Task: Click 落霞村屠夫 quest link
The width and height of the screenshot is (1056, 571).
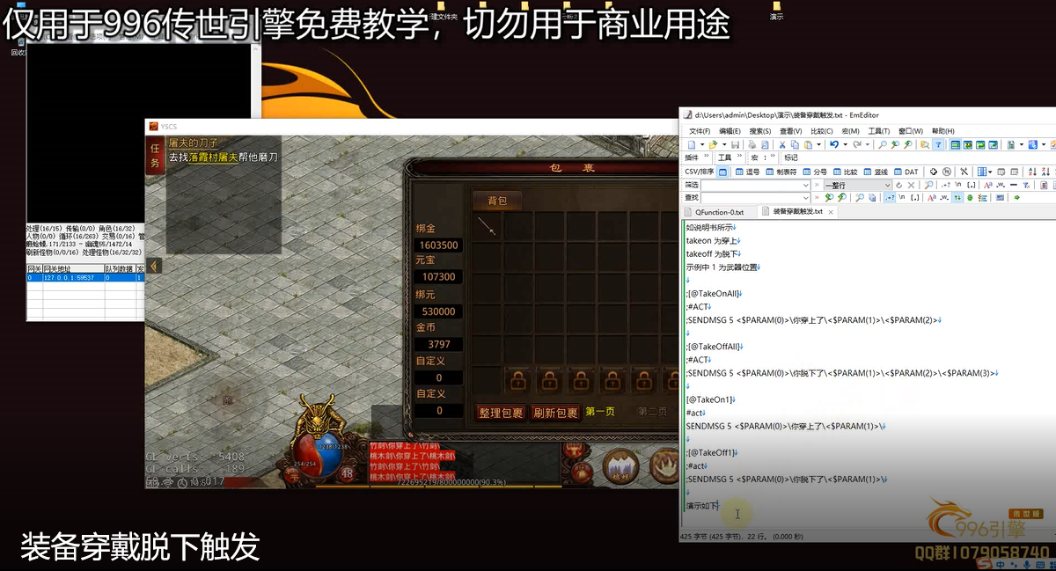Action: click(x=214, y=157)
